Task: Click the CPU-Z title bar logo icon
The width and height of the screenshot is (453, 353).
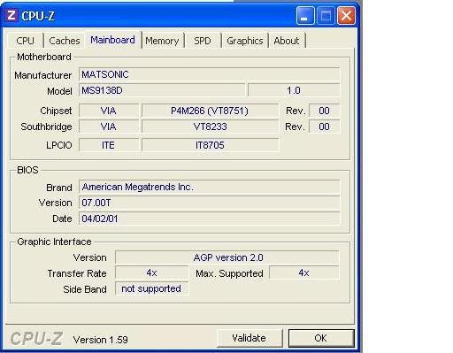Action: [12, 15]
